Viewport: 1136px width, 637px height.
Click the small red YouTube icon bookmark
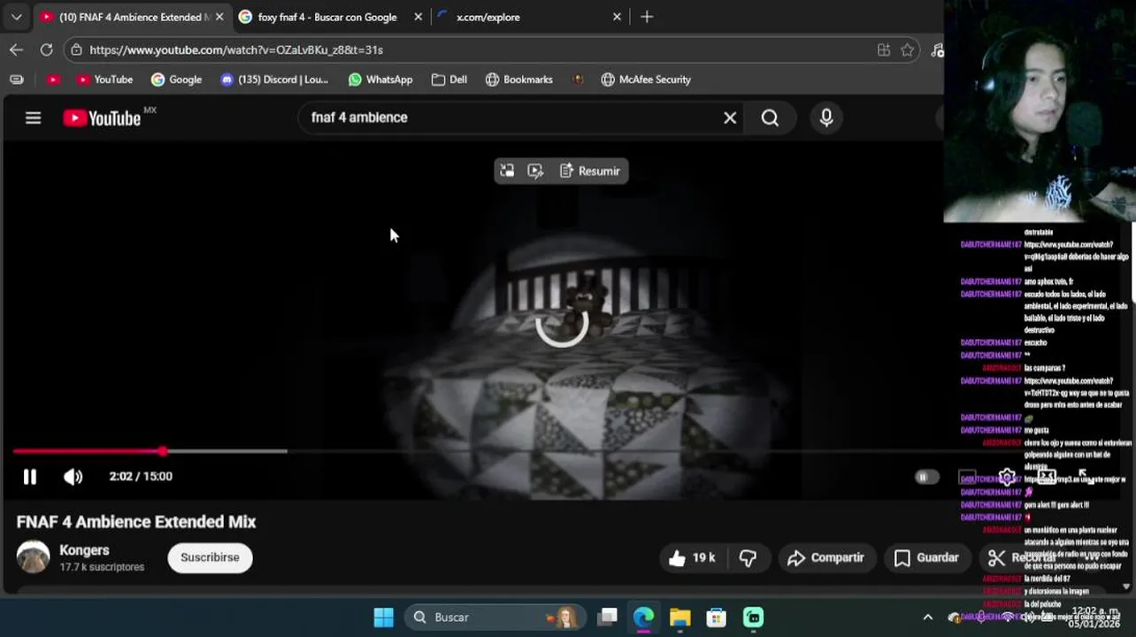click(53, 80)
